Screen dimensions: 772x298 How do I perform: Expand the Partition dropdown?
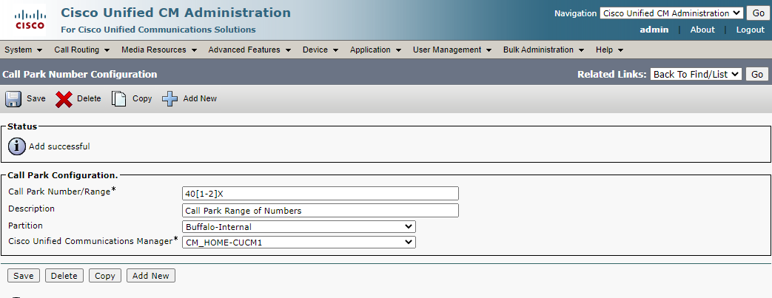pyautogui.click(x=299, y=227)
